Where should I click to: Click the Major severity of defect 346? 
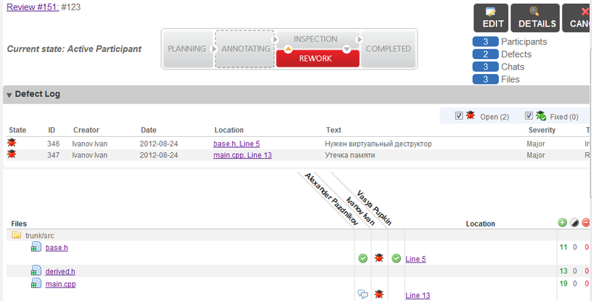[536, 143]
